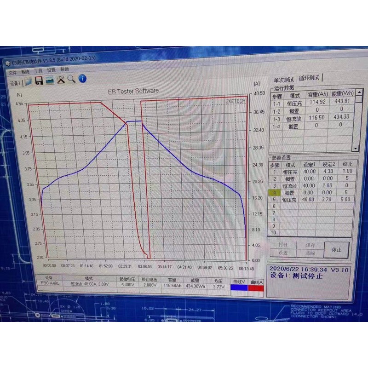Export chart image via the picture icon
Image resolution: width=368 pixels, height=368 pixels.
point(49,80)
